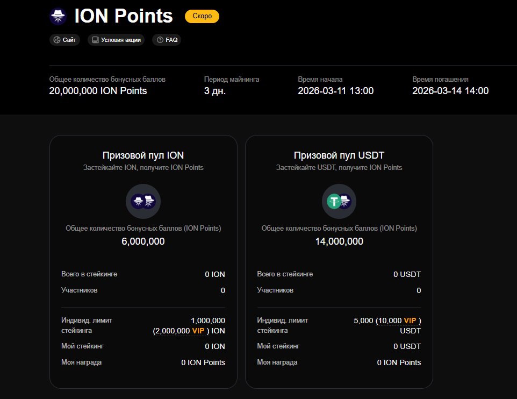Click the 6,000,000 bonus points value
The width and height of the screenshot is (517, 399).
point(143,241)
